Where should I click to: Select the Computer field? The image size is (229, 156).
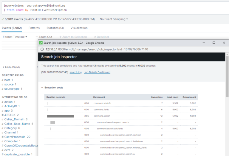11,141
